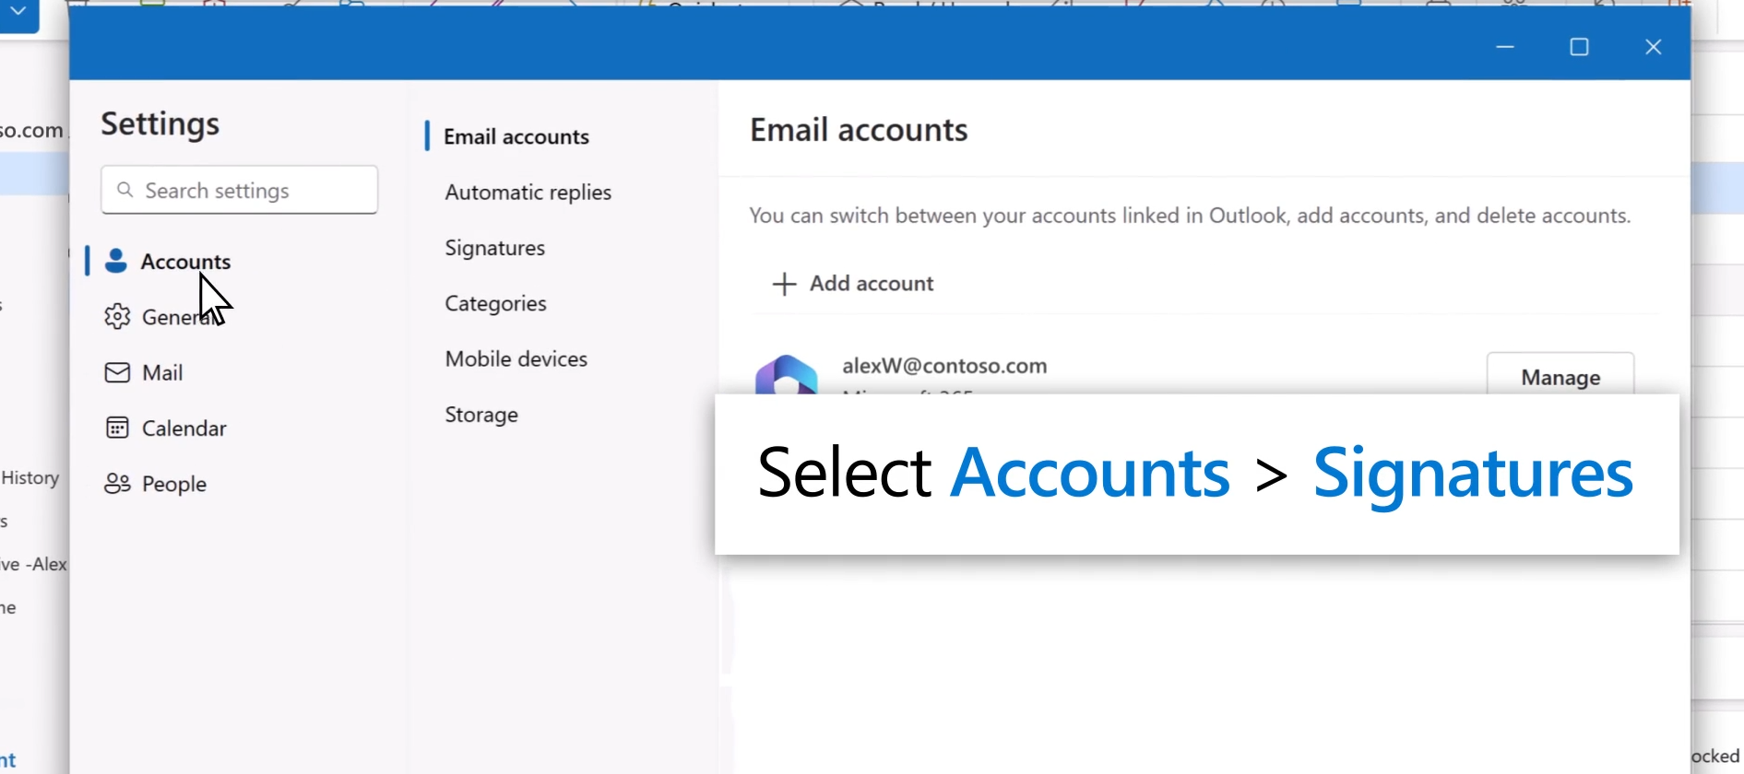
Task: Click the magnifier icon in search box
Action: 125,190
